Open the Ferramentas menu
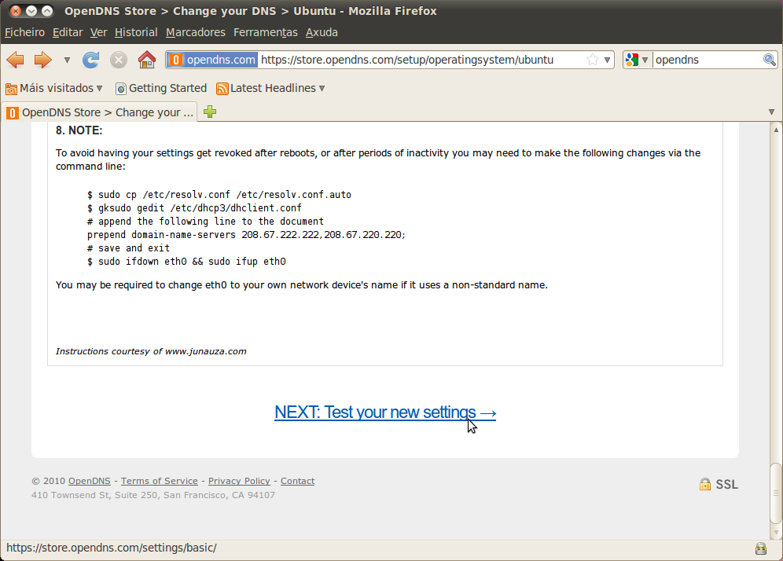The width and height of the screenshot is (783, 561). (265, 32)
